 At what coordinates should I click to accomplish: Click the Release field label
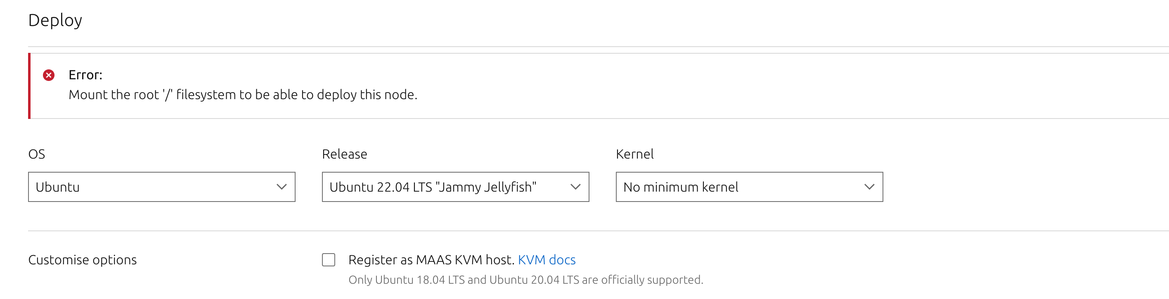coord(344,154)
